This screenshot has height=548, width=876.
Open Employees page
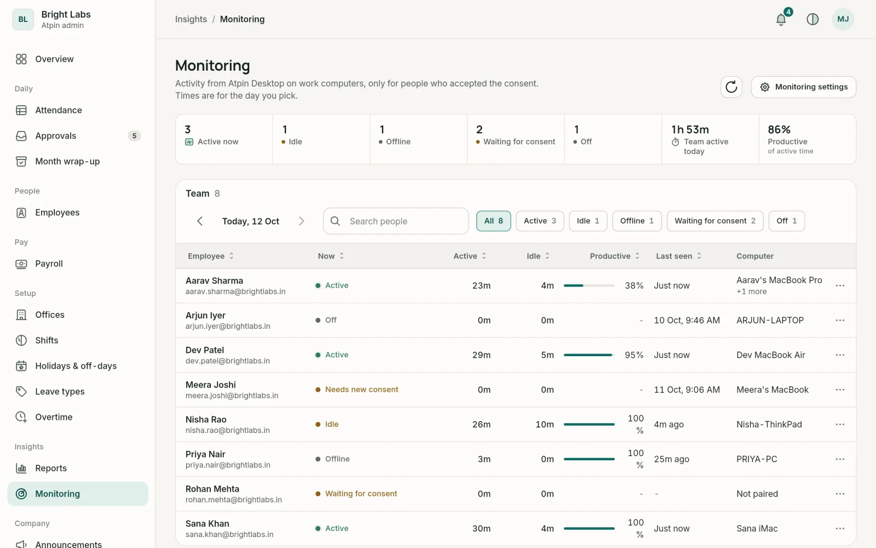(78, 213)
